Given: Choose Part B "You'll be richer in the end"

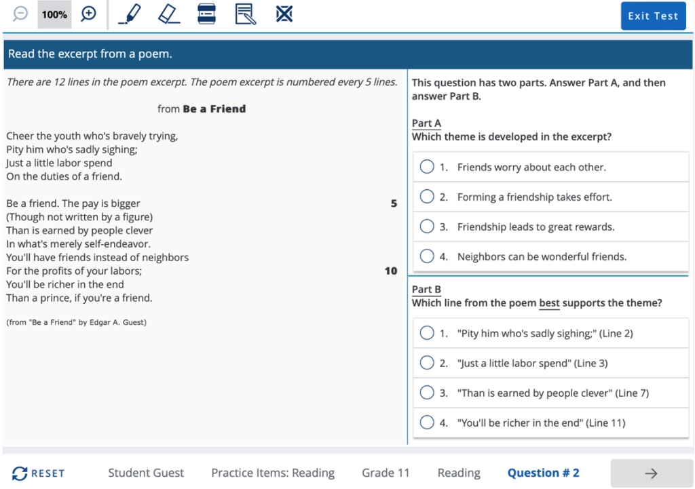Looking at the screenshot, I should [427, 423].
